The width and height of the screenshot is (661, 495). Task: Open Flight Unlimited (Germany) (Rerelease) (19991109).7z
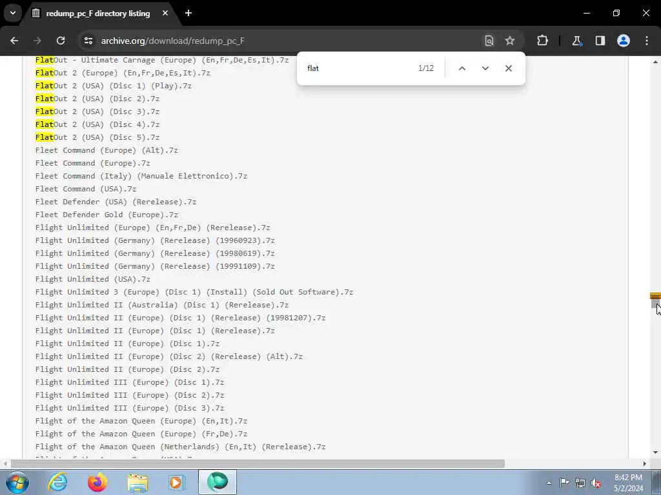pyautogui.click(x=155, y=266)
